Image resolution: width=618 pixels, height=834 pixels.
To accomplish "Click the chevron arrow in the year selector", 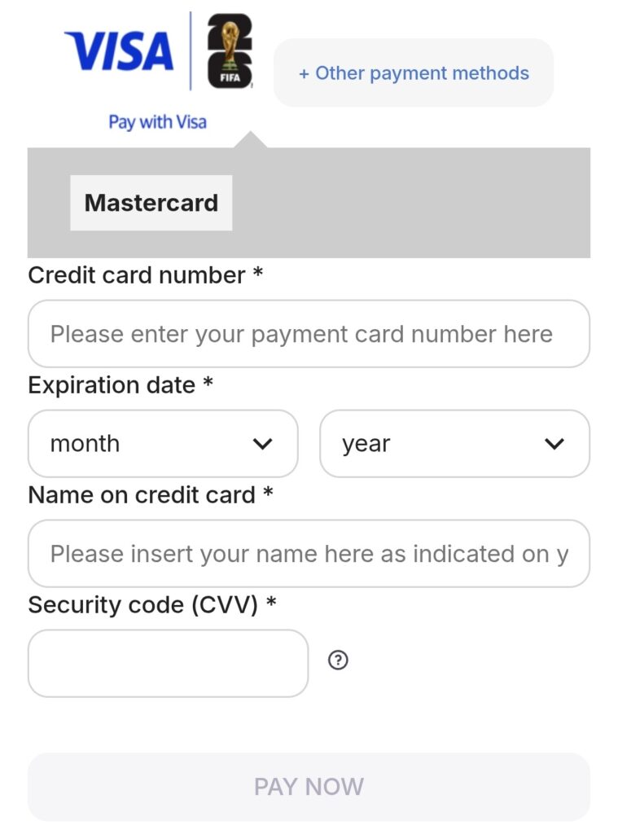I will coord(554,444).
